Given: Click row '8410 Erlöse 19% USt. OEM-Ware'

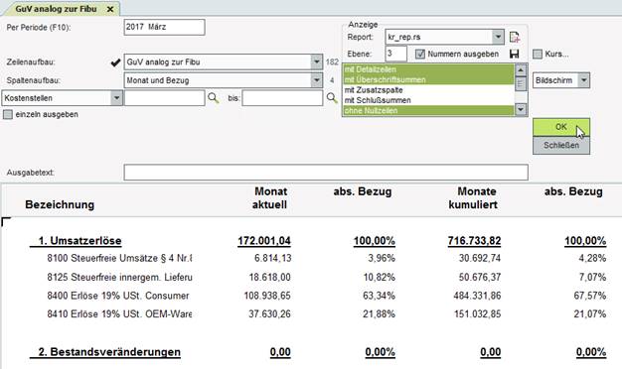Looking at the screenshot, I should point(119,314).
